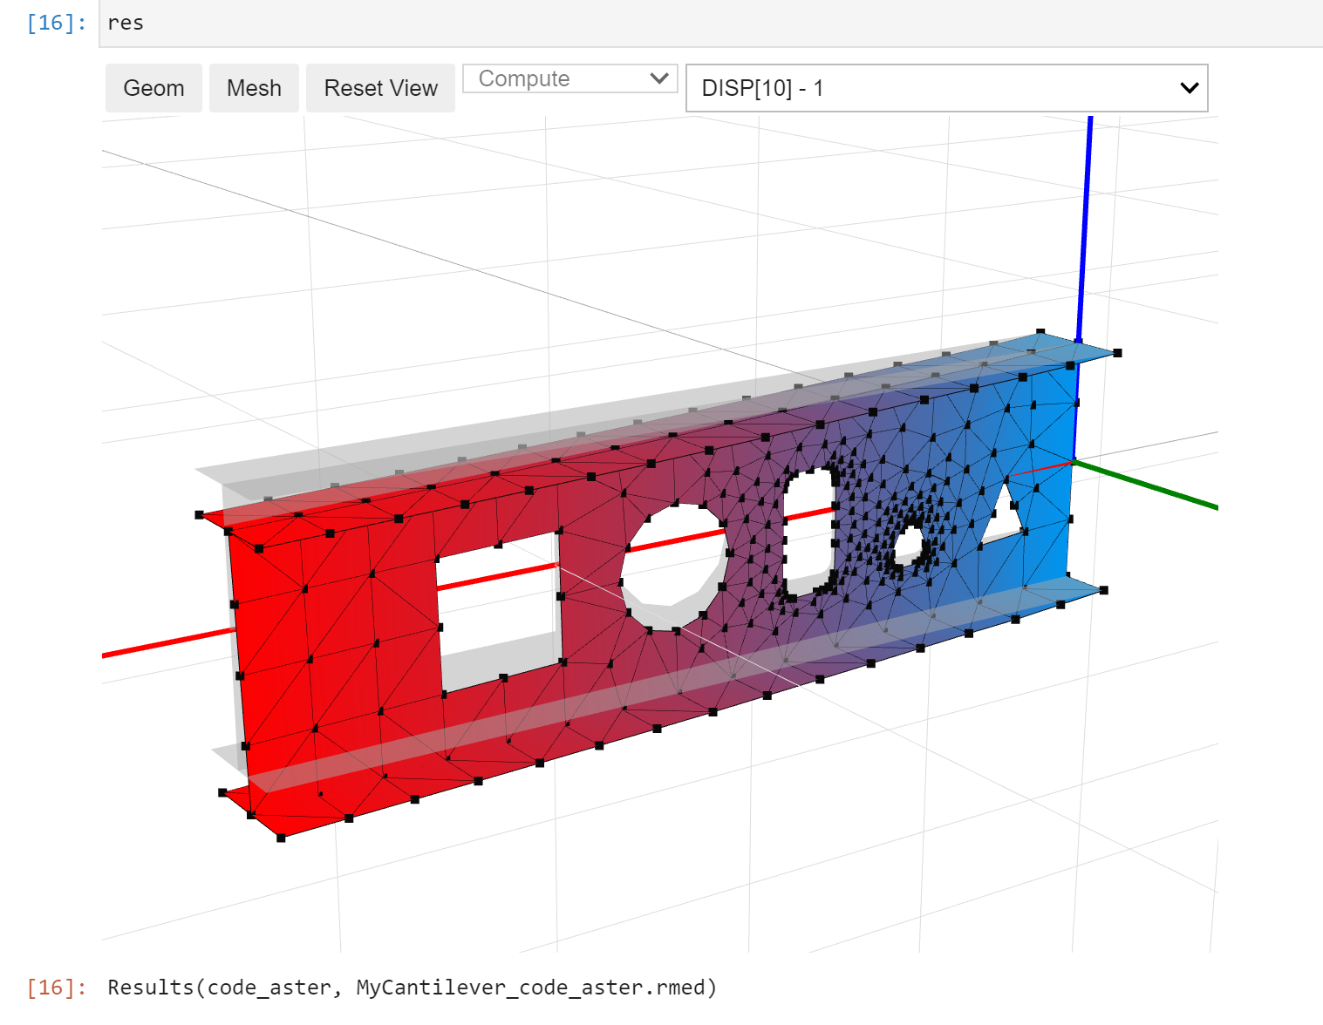Screen dimensions: 1323x1025
Task: Click the red output prompt label [16]:
Action: click(x=57, y=988)
